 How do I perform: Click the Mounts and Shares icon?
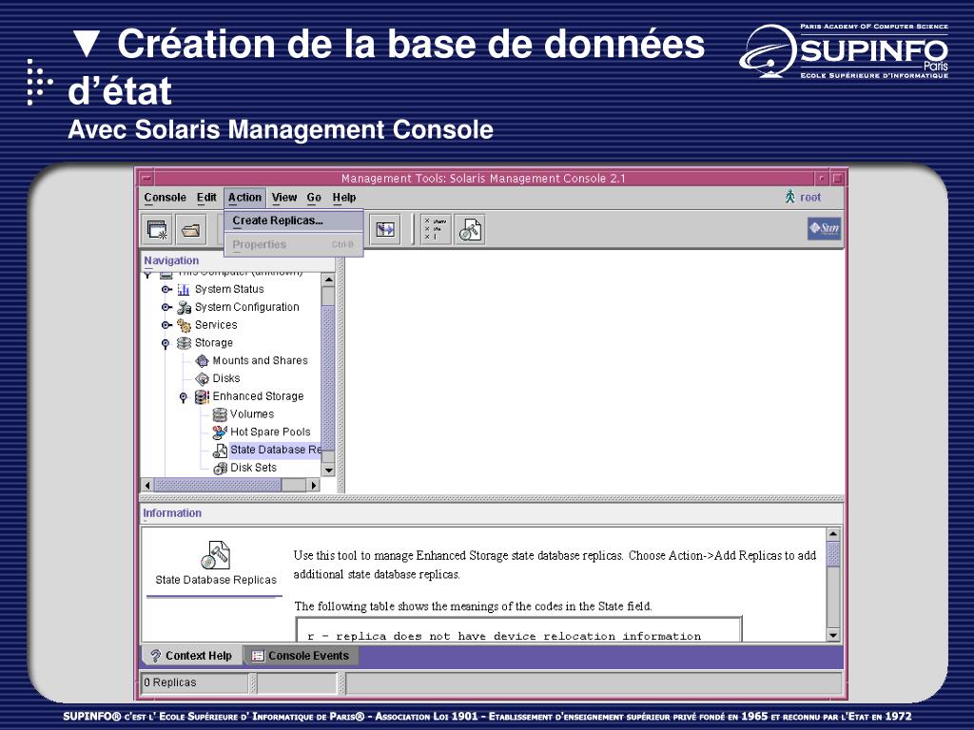tap(202, 360)
